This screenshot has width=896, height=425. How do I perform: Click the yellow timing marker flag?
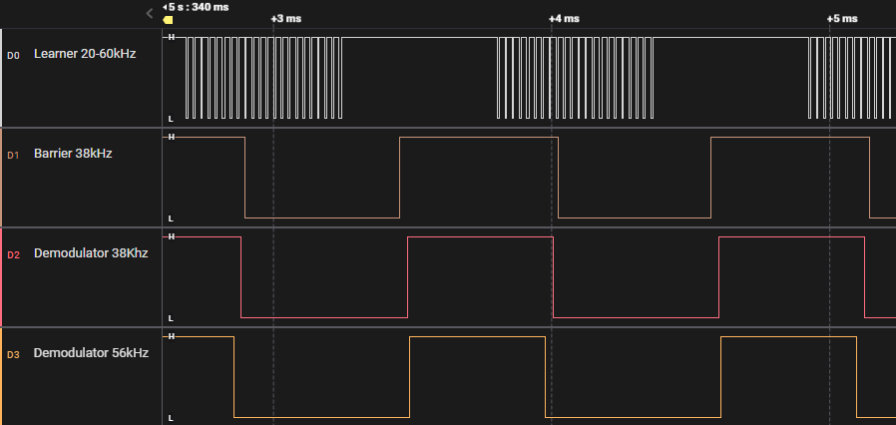click(x=168, y=20)
